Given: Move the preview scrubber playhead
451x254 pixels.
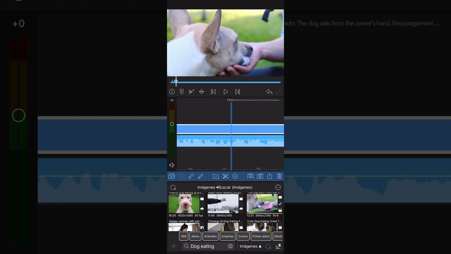Looking at the screenshot, I should point(176,81).
